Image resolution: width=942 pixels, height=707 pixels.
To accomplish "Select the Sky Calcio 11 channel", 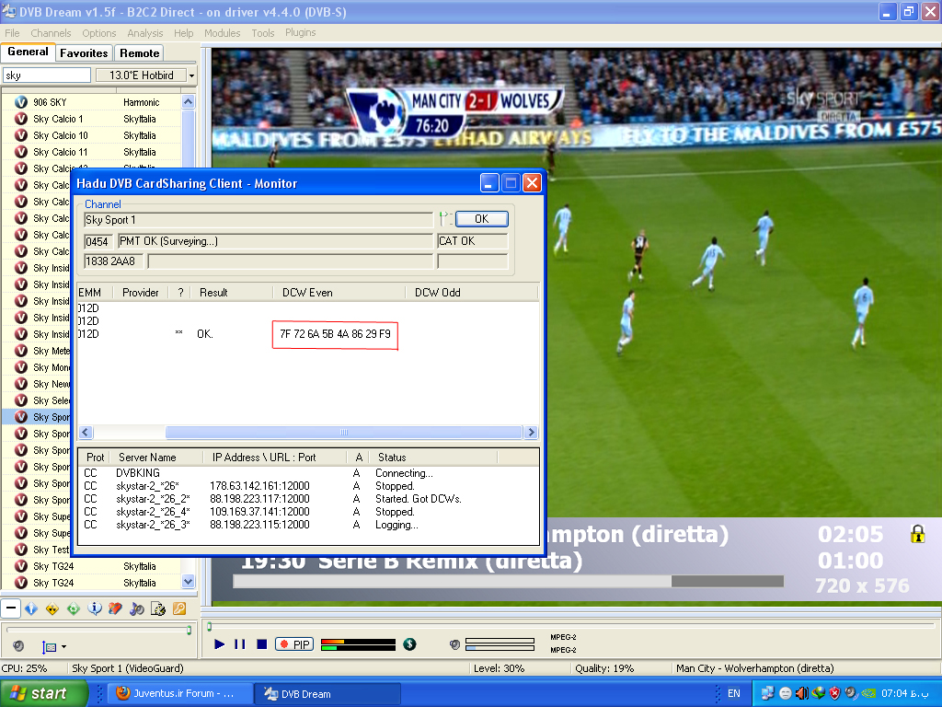I will (91, 152).
